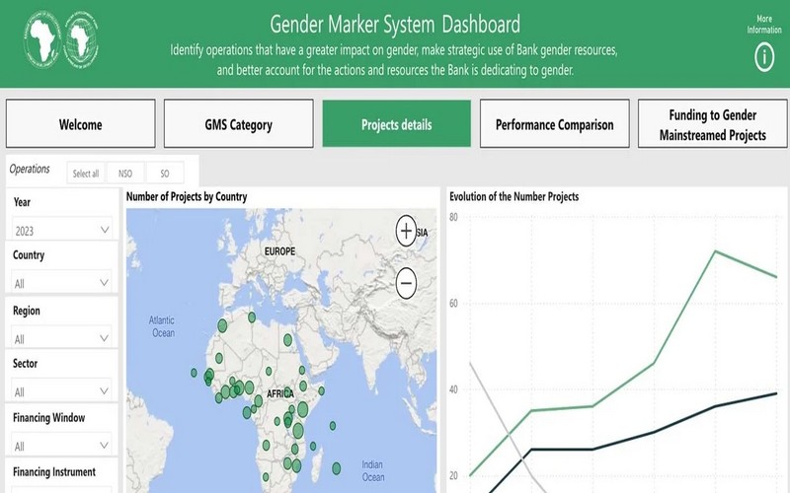Click the Sector dropdown chevron arrow

click(x=104, y=390)
